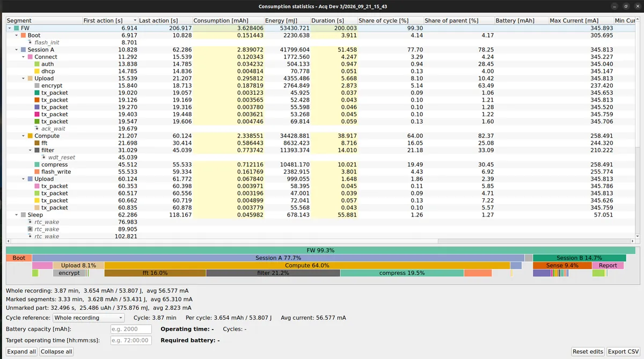
Task: Click the Collapse all button
Action: coord(56,351)
